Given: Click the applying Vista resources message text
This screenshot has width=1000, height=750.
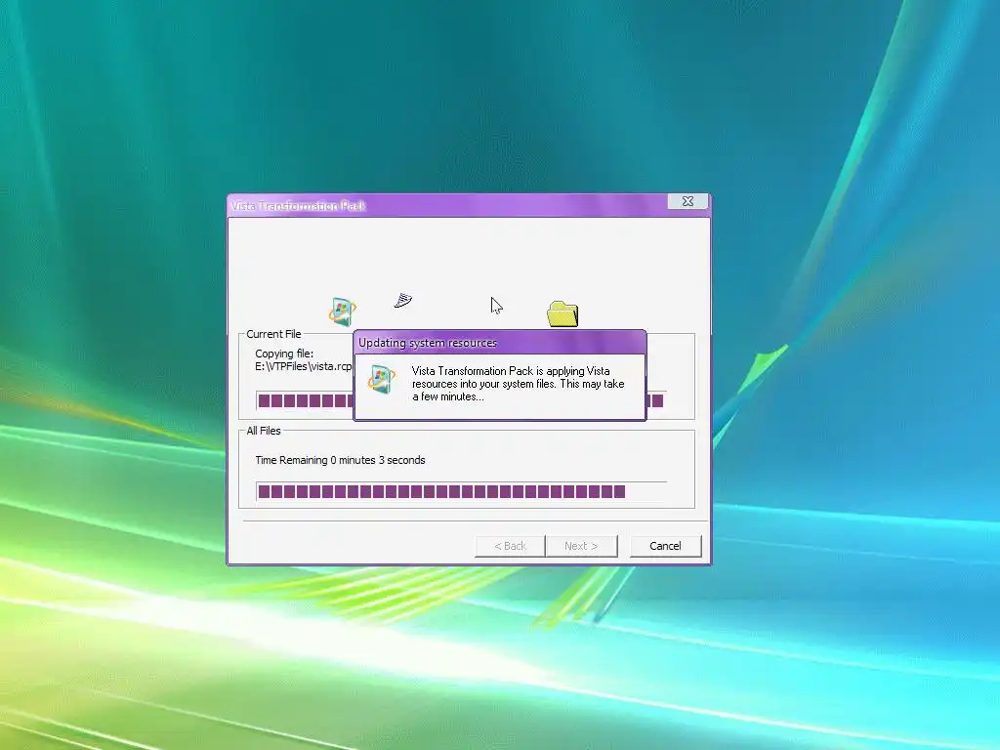Looking at the screenshot, I should pyautogui.click(x=518, y=383).
